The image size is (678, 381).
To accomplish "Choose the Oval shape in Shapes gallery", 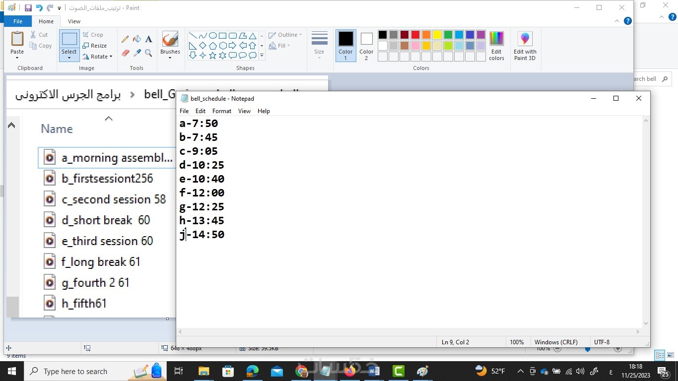I will point(212,36).
